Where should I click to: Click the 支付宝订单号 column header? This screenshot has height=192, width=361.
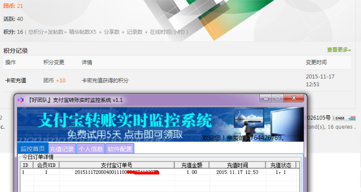(x=117, y=165)
